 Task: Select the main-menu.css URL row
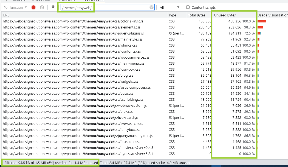pos(145,64)
